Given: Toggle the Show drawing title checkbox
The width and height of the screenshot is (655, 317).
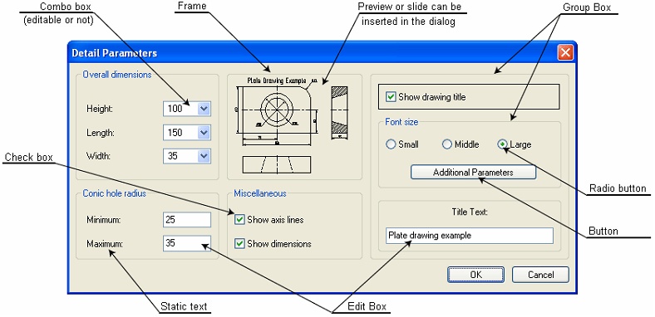Looking at the screenshot, I should 391,97.
